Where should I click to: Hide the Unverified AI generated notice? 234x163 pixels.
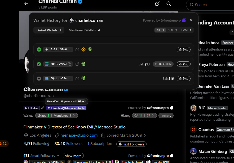point(81,102)
